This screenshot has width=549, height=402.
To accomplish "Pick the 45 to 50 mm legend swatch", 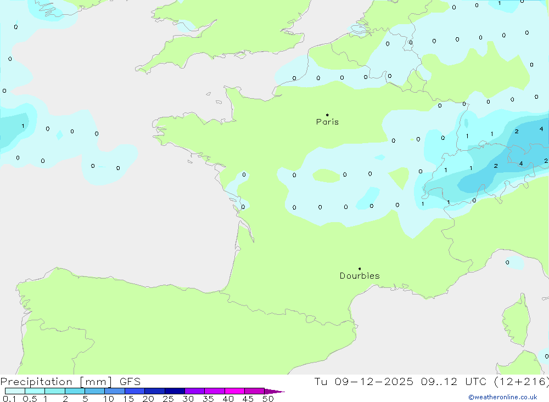I will [255, 391].
